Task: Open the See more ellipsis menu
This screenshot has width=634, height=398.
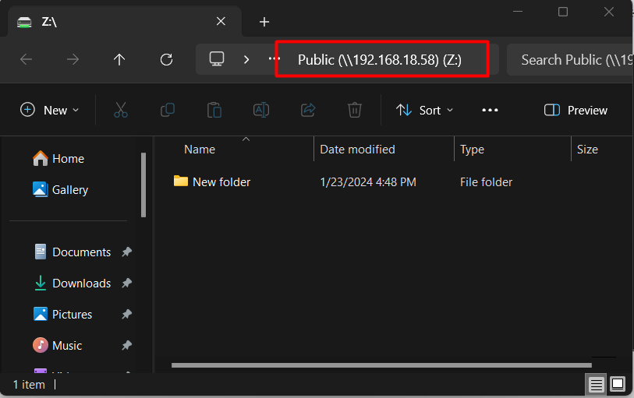Action: (490, 110)
